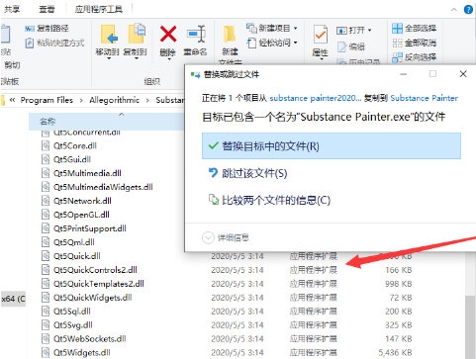
Task: Click the 新建文件夹 (new folder) icon
Action: [230, 36]
